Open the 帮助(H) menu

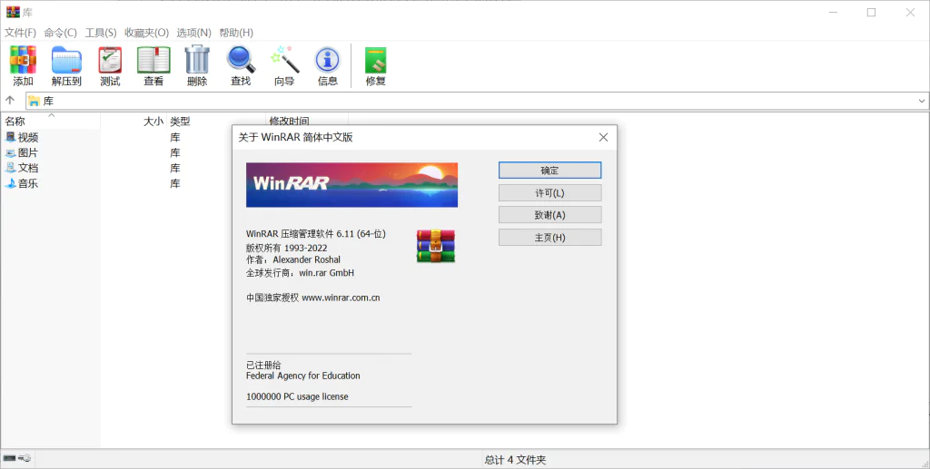coord(236,33)
